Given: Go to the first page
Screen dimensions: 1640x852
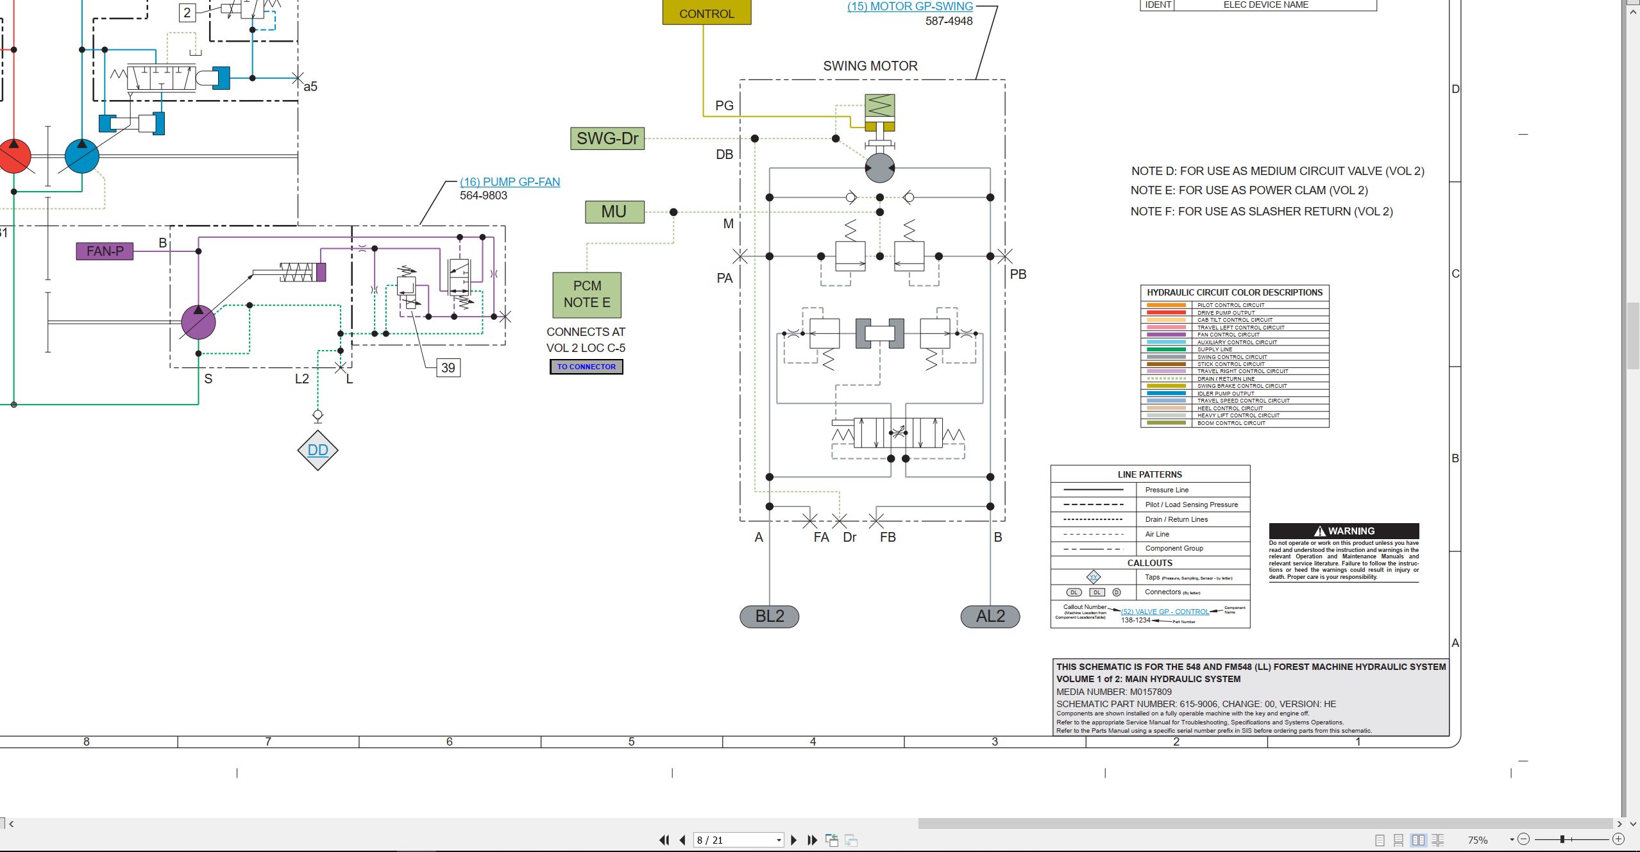Looking at the screenshot, I should (x=664, y=840).
